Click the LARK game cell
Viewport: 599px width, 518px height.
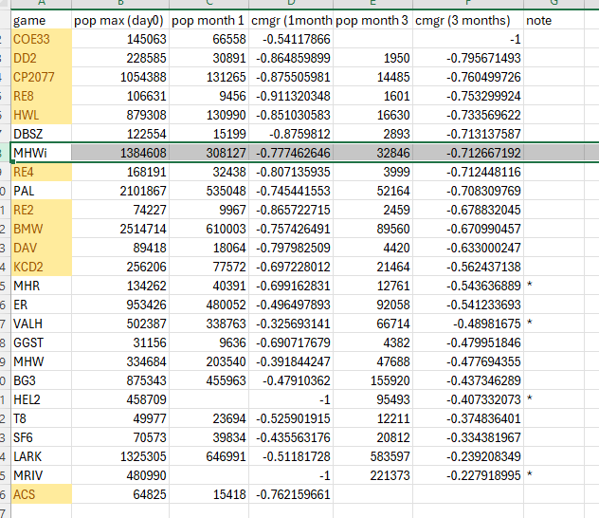point(42,456)
